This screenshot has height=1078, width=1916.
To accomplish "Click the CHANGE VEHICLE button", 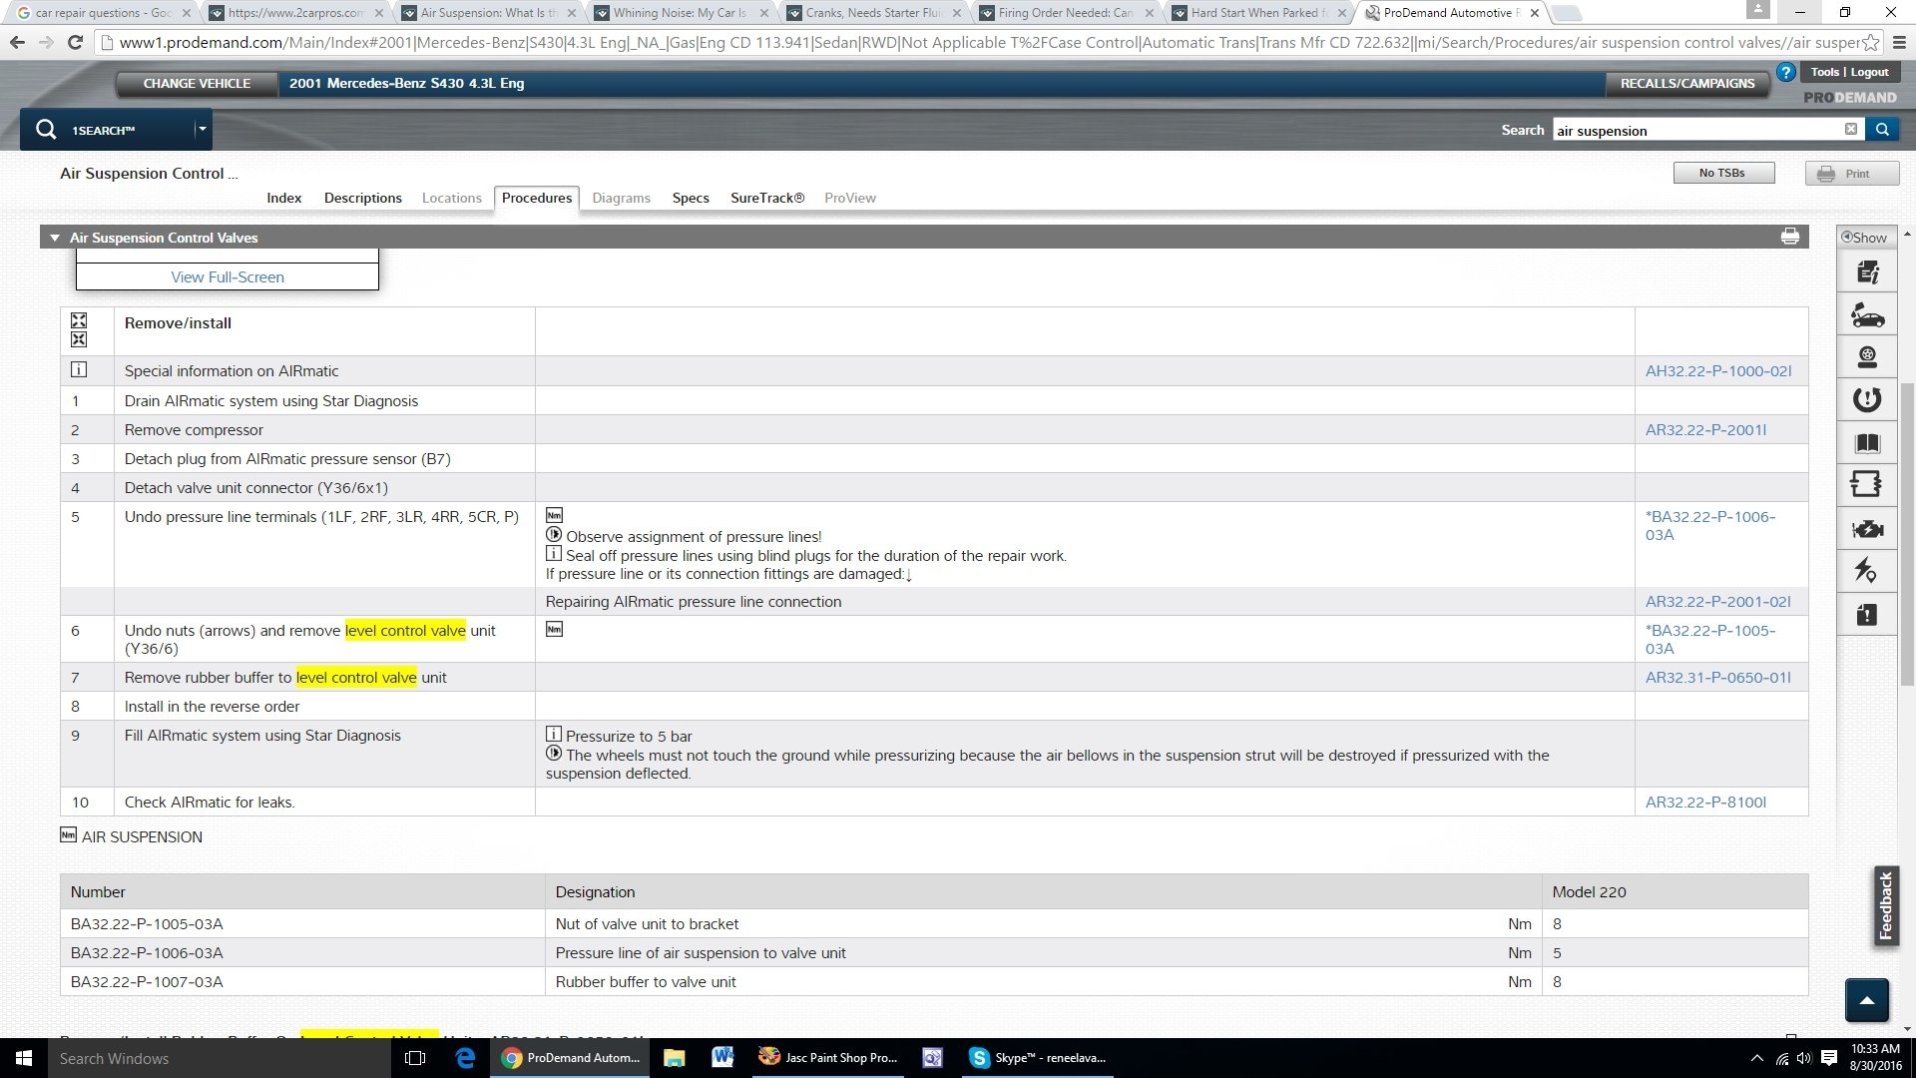I will pos(197,83).
